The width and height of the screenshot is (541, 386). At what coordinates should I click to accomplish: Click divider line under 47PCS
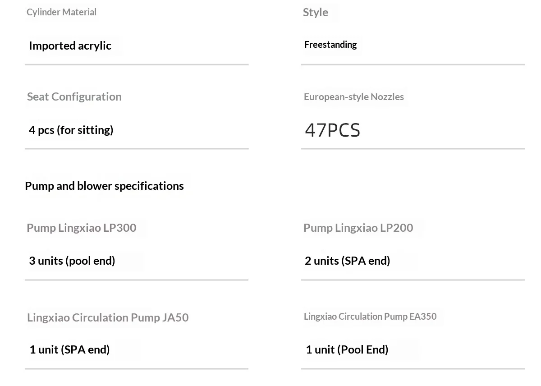tap(413, 148)
